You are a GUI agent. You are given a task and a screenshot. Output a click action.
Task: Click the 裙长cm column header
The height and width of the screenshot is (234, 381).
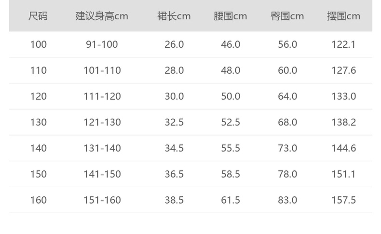tap(174, 16)
